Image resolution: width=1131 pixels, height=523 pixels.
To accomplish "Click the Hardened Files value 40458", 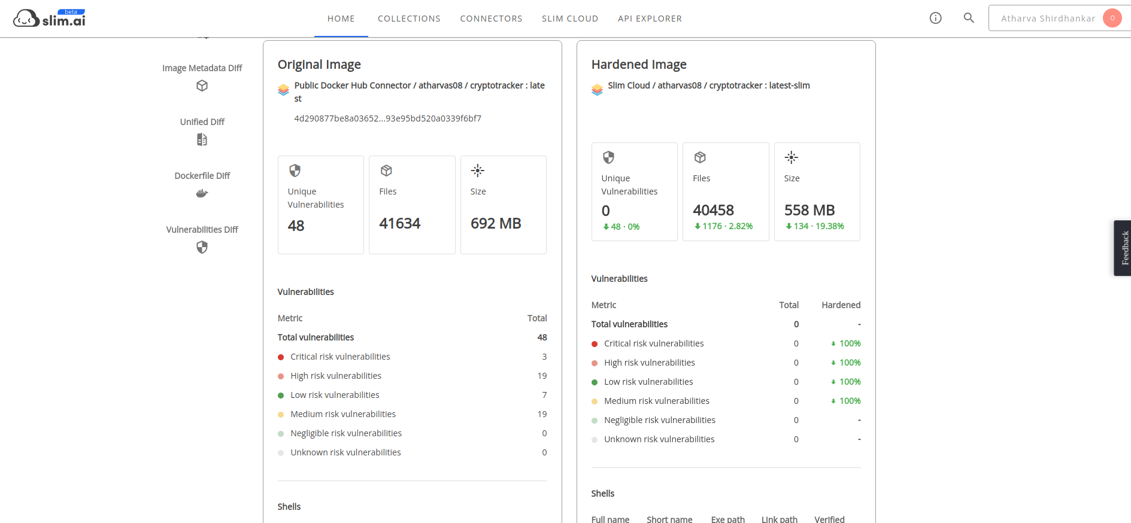I will (x=714, y=210).
